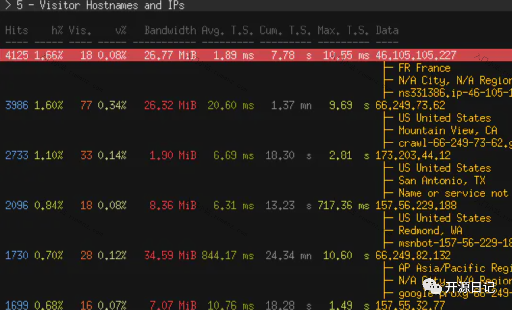The height and width of the screenshot is (310, 512).
Task: Click the 1.66% hit percentage
Action: coord(48,55)
